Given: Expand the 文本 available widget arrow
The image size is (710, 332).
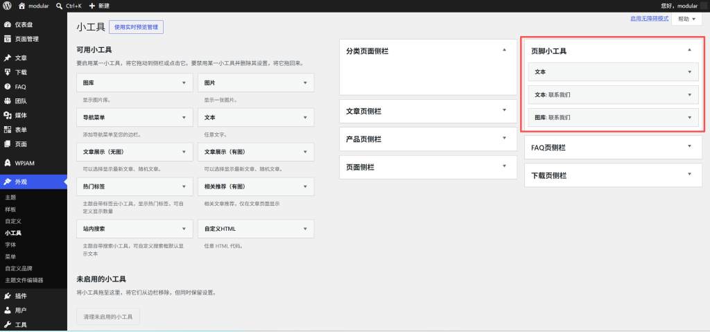Looking at the screenshot, I should click(x=305, y=117).
